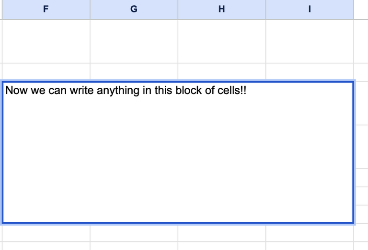Select the tall empty cell under header G

click(134, 41)
